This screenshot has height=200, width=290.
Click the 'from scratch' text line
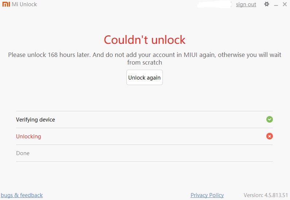pos(145,62)
